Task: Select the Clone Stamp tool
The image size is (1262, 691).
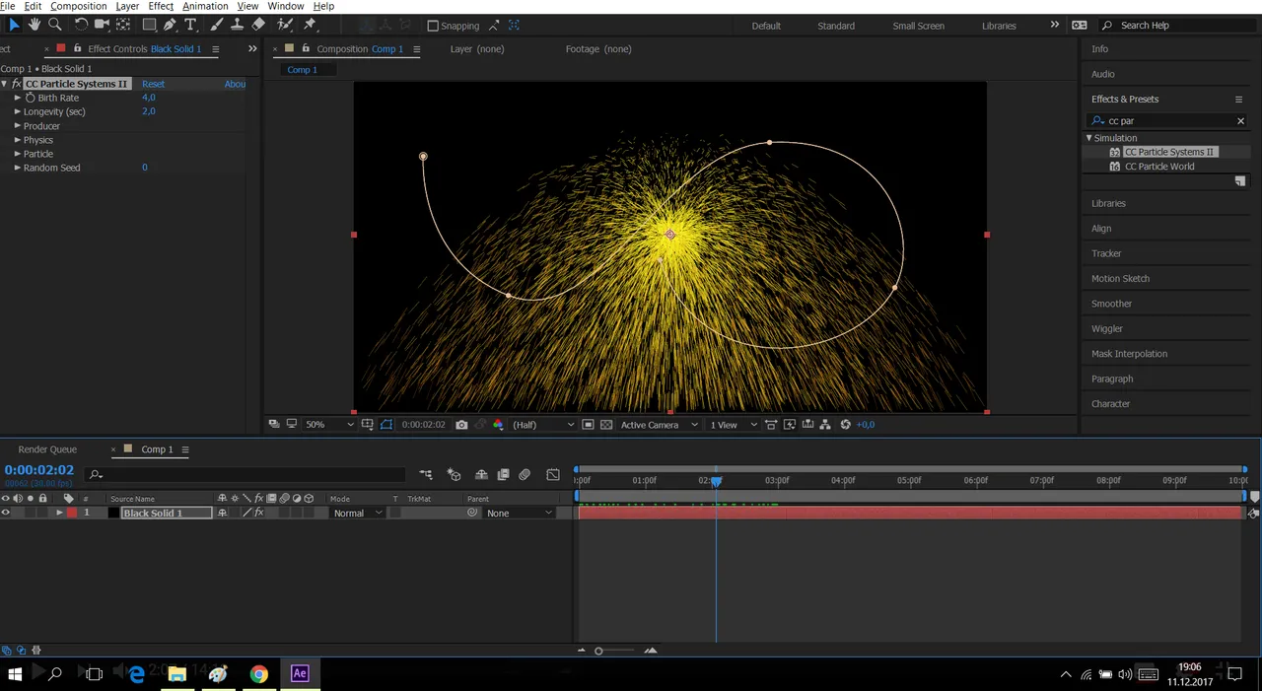Action: click(x=237, y=25)
